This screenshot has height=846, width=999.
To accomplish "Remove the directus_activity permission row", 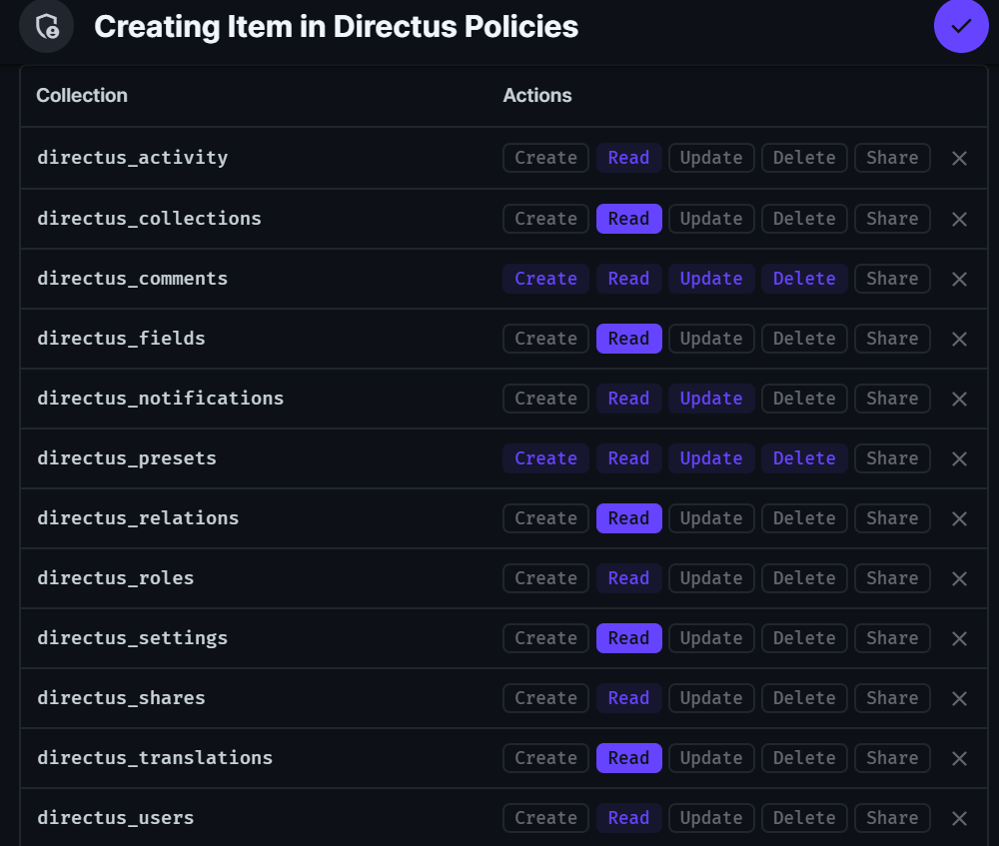I will tap(959, 158).
